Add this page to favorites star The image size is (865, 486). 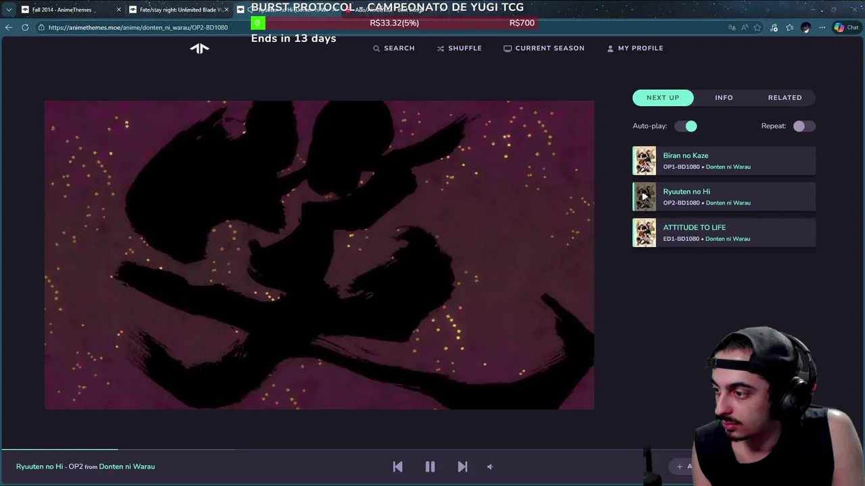758,28
